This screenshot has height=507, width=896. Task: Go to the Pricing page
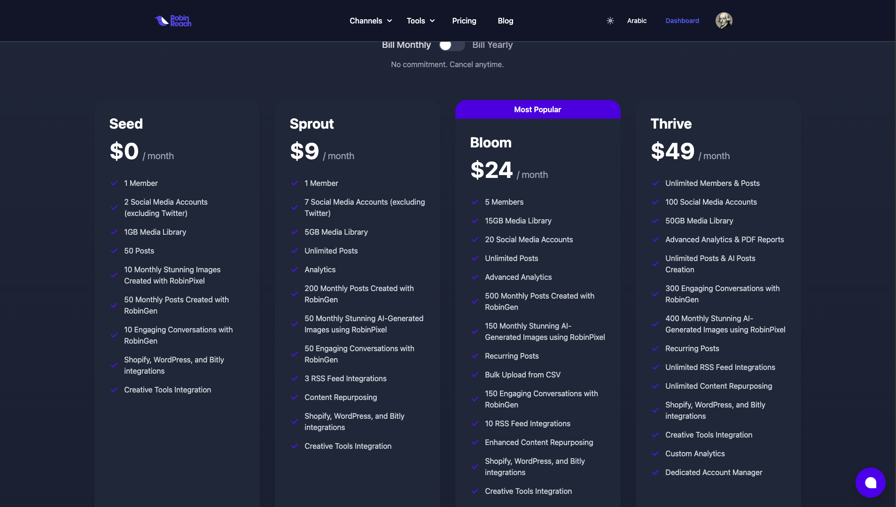coord(464,21)
